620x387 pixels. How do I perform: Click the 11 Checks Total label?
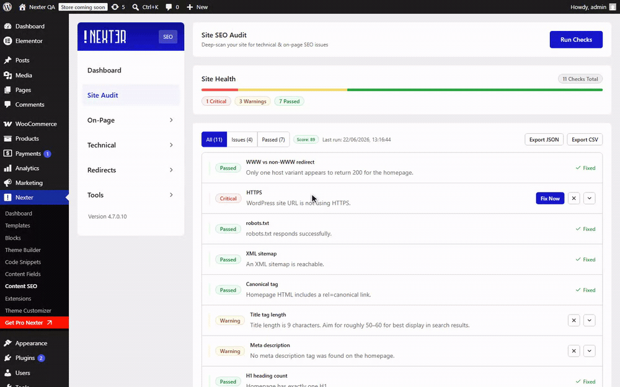[580, 79]
